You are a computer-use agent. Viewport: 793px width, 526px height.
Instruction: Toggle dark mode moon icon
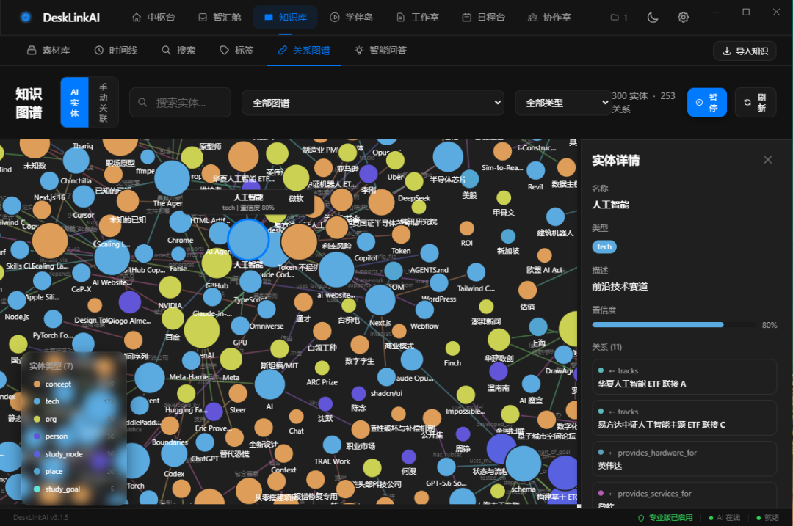653,17
